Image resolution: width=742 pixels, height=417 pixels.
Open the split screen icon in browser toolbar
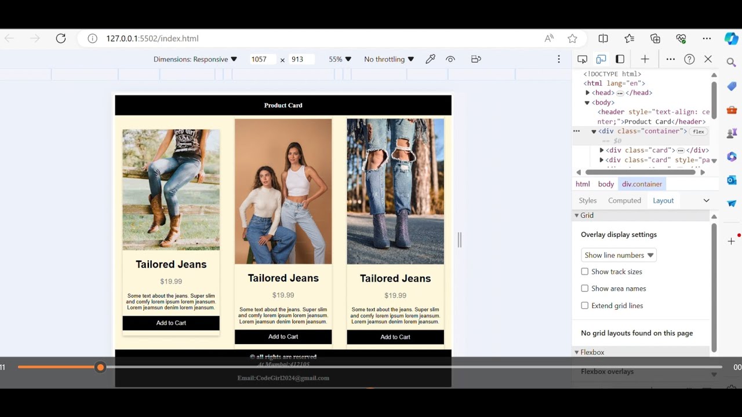point(603,38)
